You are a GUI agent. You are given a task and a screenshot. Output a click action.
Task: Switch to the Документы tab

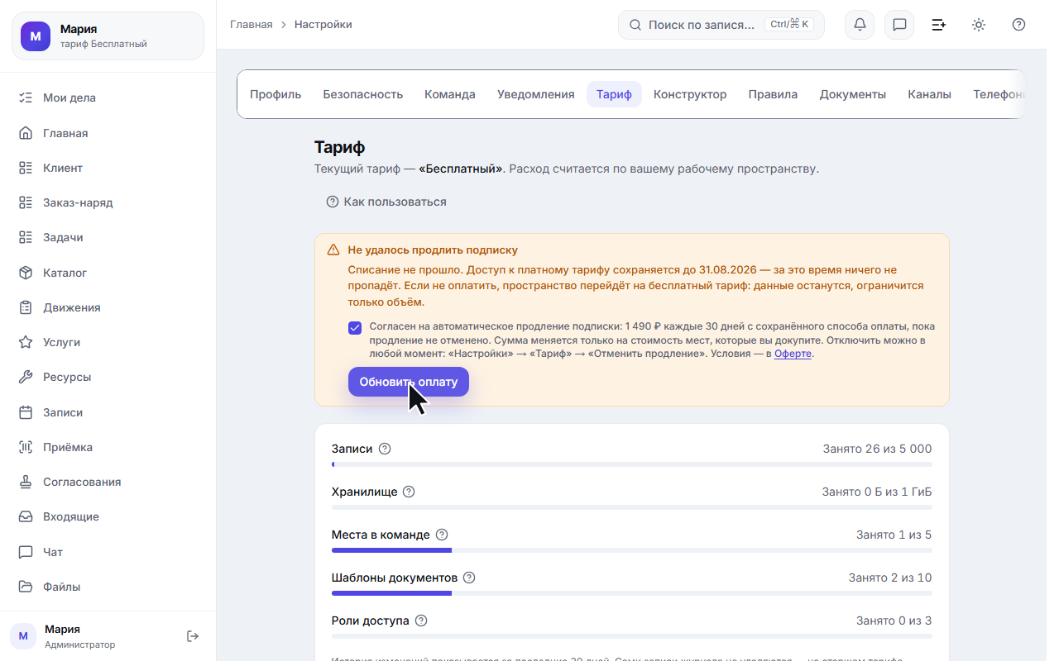click(x=853, y=94)
